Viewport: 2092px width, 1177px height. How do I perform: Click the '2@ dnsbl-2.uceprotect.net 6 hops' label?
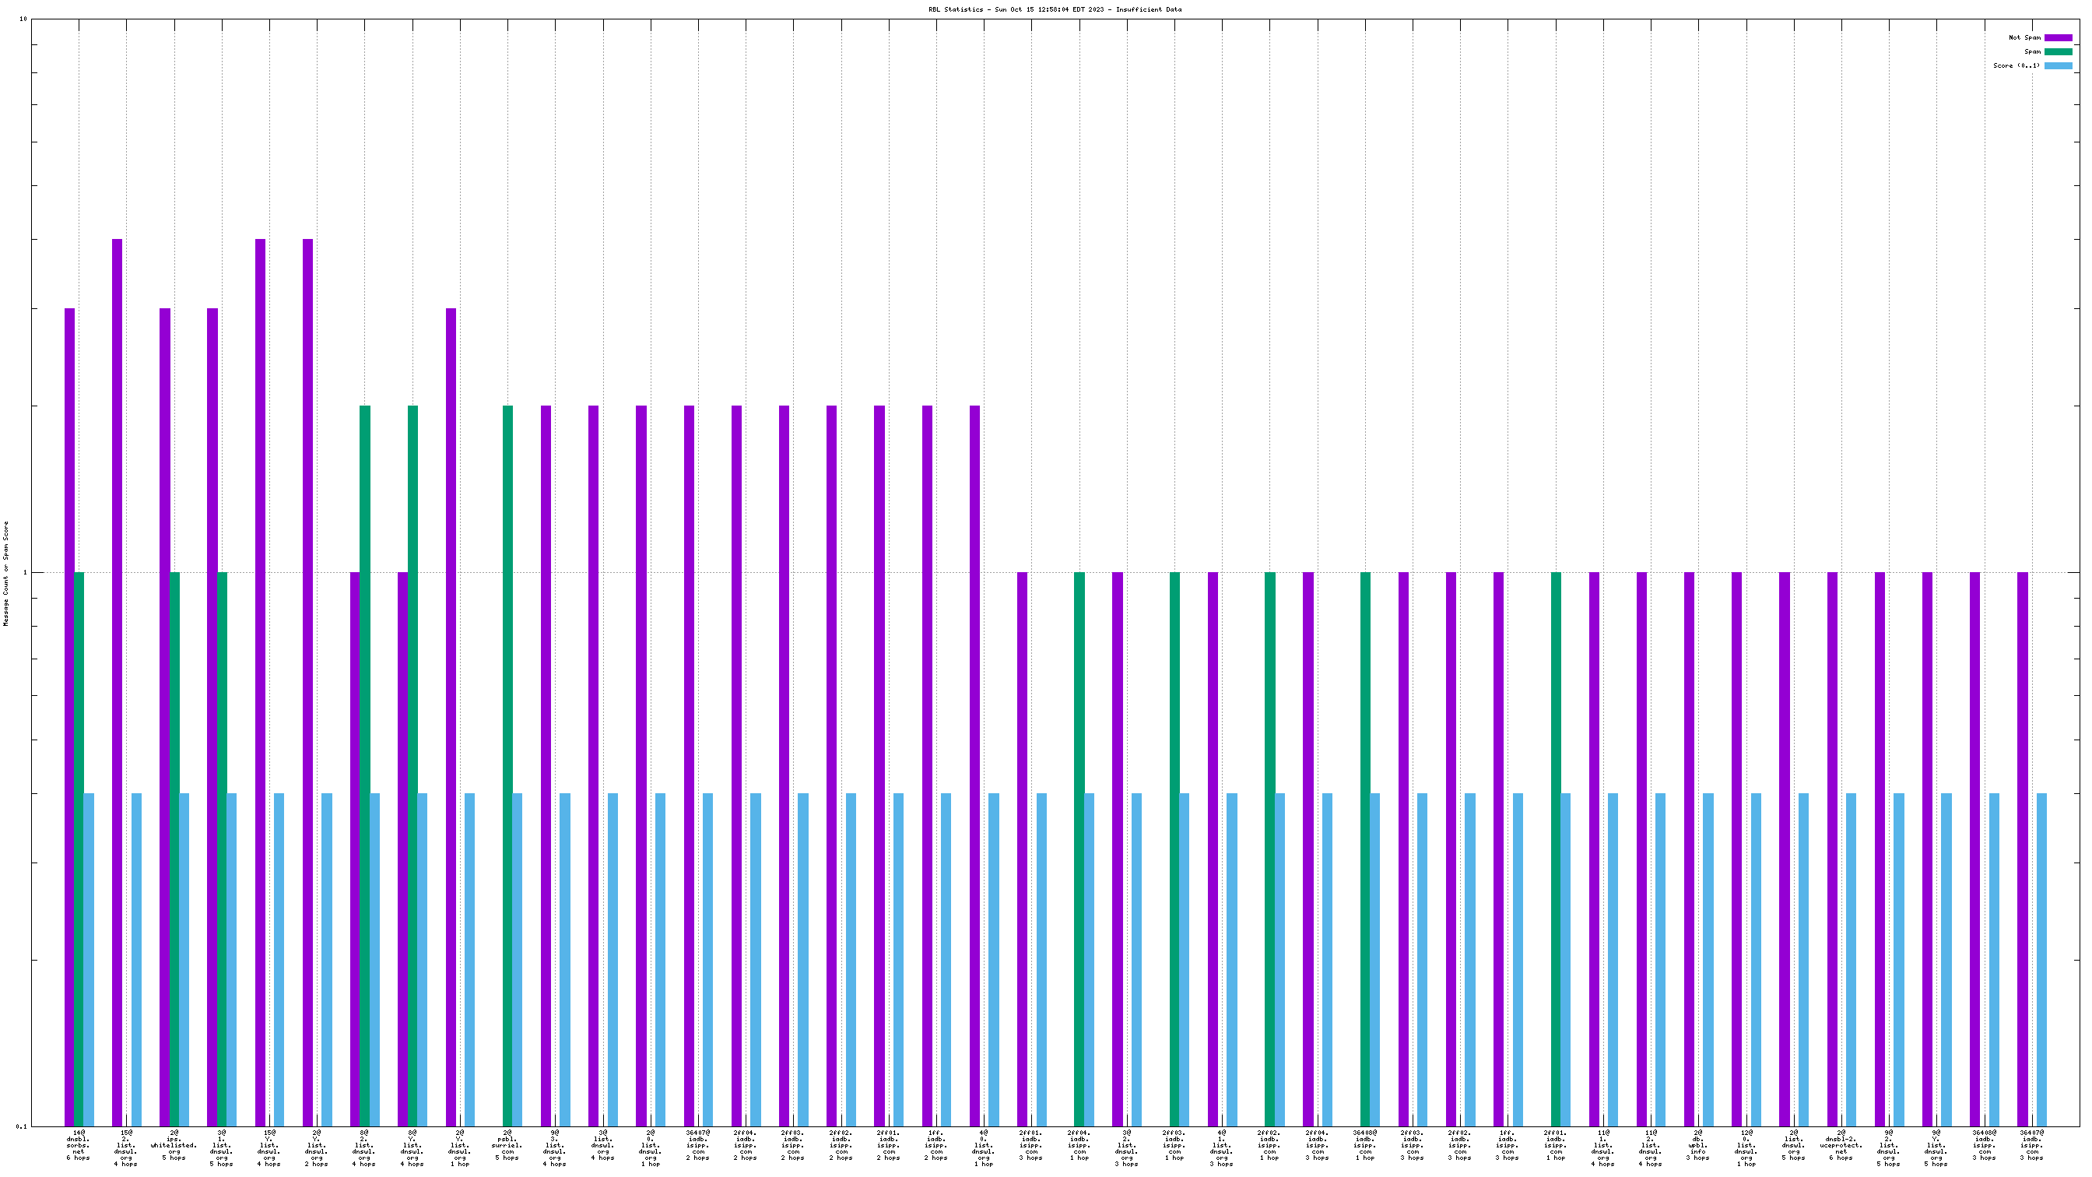(x=1841, y=1144)
